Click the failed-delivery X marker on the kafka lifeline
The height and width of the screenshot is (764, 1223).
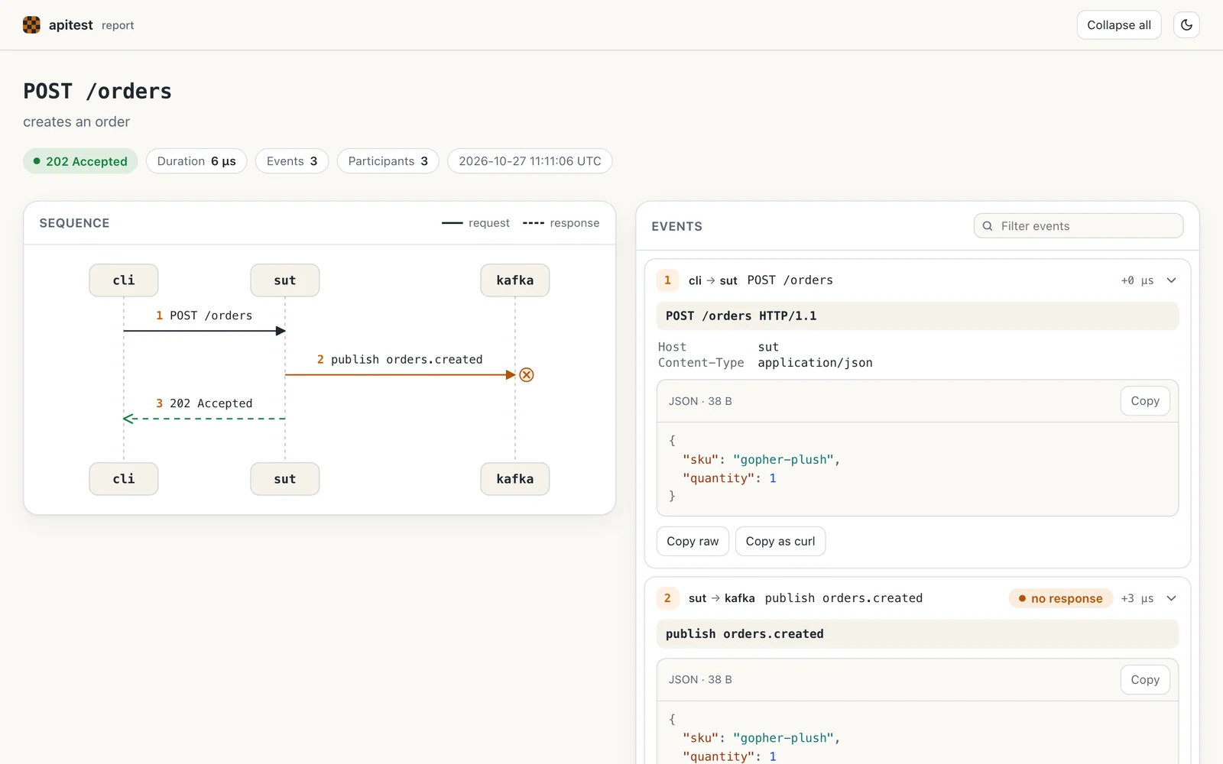527,374
